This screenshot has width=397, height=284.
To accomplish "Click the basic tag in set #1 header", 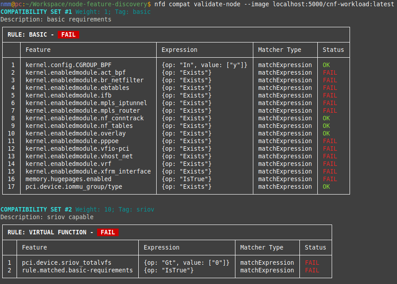I will tap(141, 11).
